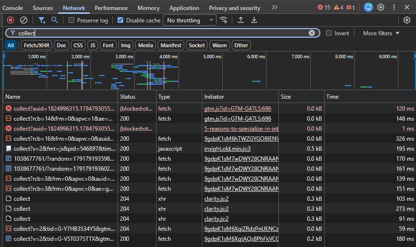This screenshot has width=416, height=247.
Task: Open initiator 9gdpK1sM6hTWZGYGOBIEN link
Action: (241, 139)
